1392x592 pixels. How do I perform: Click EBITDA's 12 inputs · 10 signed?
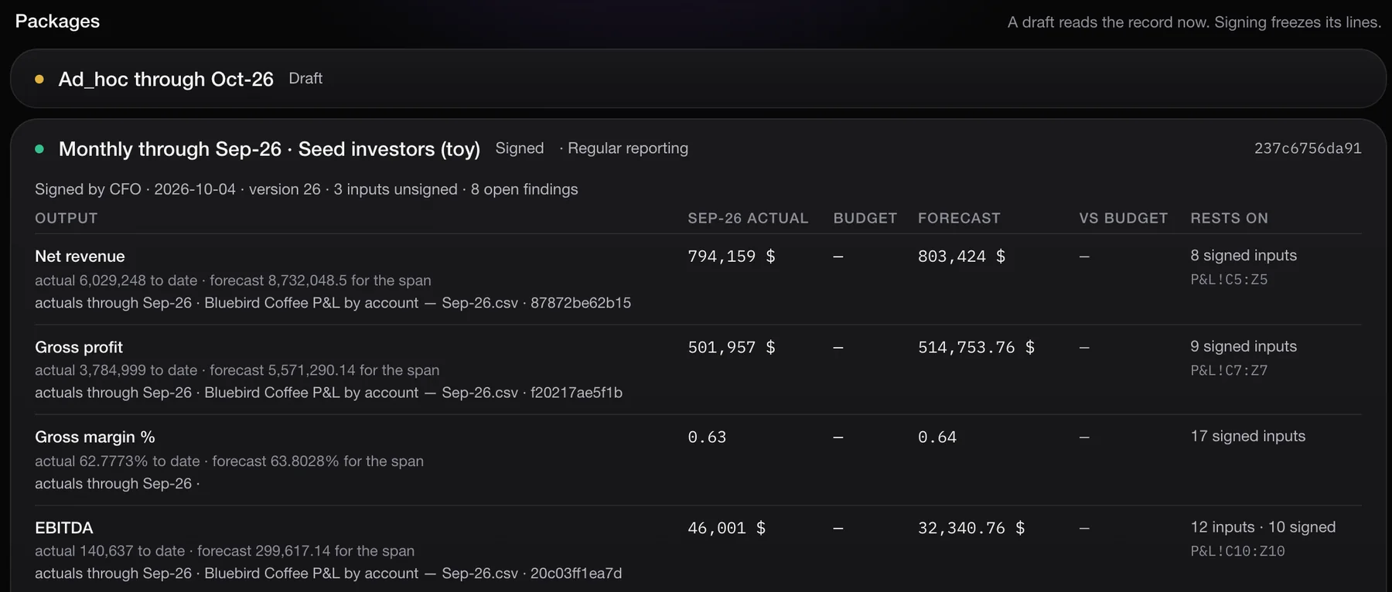coord(1263,527)
